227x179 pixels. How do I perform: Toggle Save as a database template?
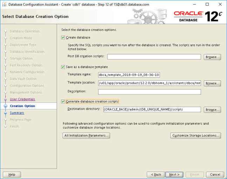pos(63,67)
